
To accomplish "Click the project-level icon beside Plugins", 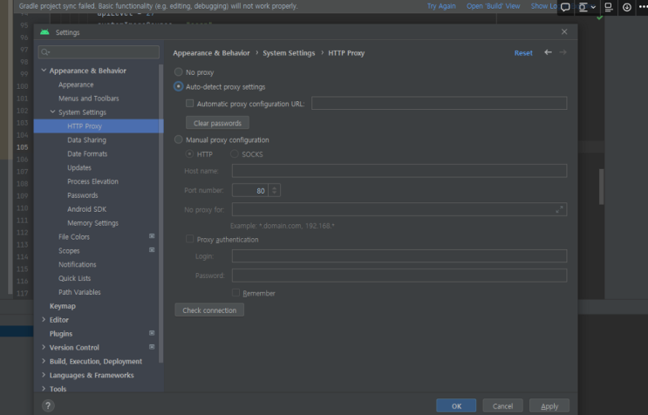I will point(152,333).
